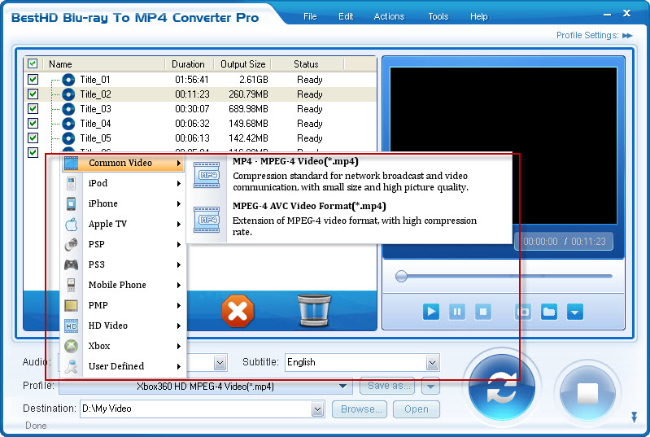Uncheck the Title_02 checkbox
The height and width of the screenshot is (437, 650).
click(33, 94)
